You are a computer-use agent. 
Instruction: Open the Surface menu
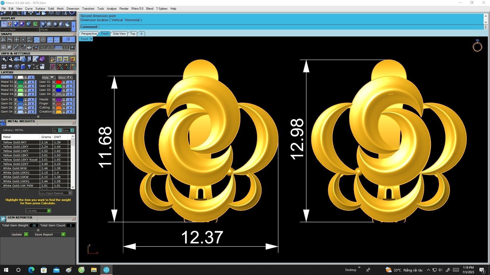[x=40, y=9]
